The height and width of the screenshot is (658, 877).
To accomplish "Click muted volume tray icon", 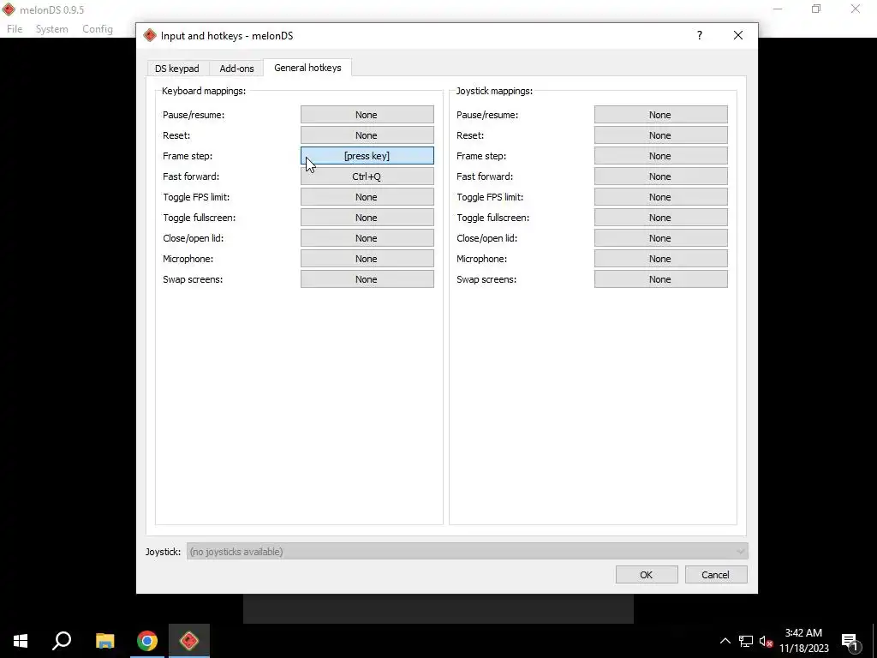I will tap(767, 641).
